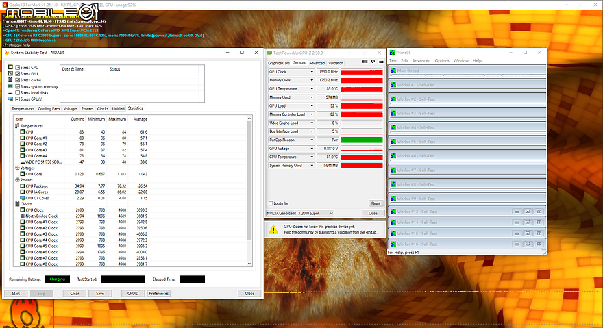Open the GPU Clock sensor dropdown
Image resolution: width=603 pixels, height=328 pixels.
pyautogui.click(x=312, y=72)
